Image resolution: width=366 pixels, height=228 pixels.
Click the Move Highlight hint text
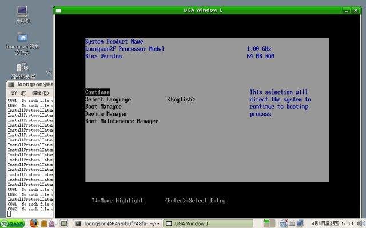pyautogui.click(x=117, y=200)
